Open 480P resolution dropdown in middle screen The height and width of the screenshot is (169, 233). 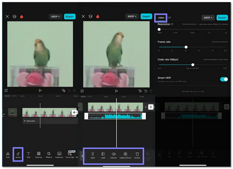(132, 16)
